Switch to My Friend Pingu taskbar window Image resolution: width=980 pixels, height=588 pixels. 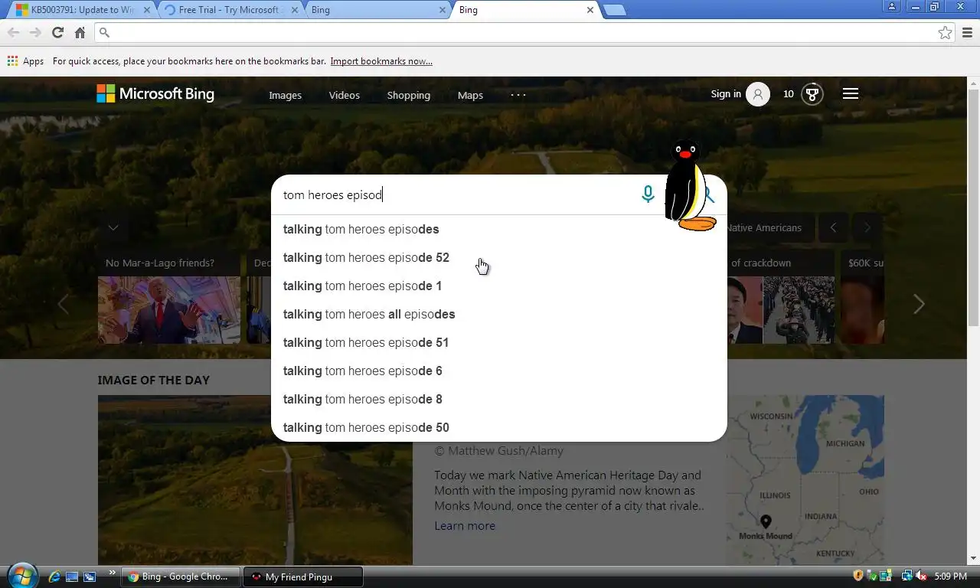(302, 577)
